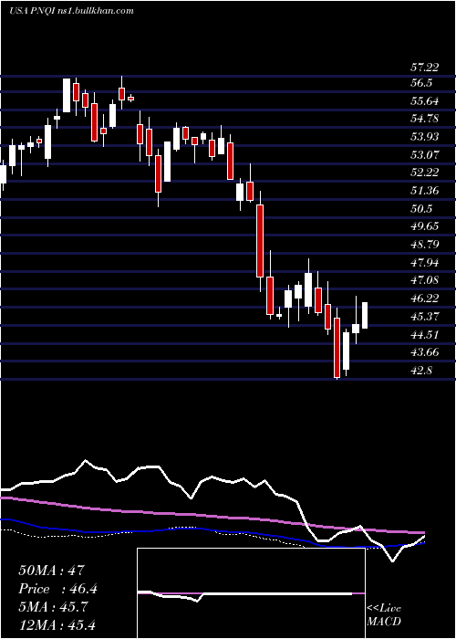
Task: Click the 53.07 price axis label
Action: click(424, 154)
